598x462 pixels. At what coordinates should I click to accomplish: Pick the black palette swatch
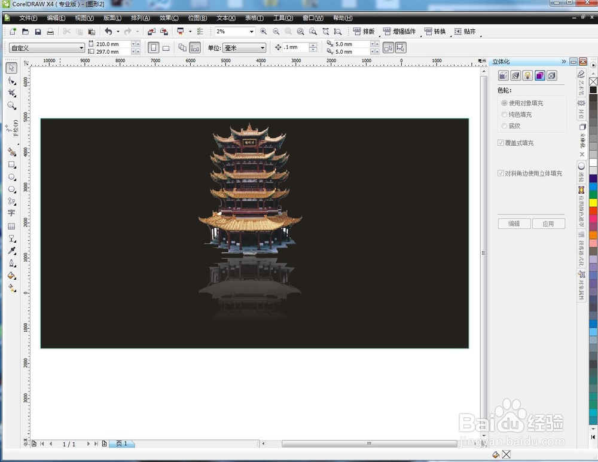pyautogui.click(x=593, y=90)
